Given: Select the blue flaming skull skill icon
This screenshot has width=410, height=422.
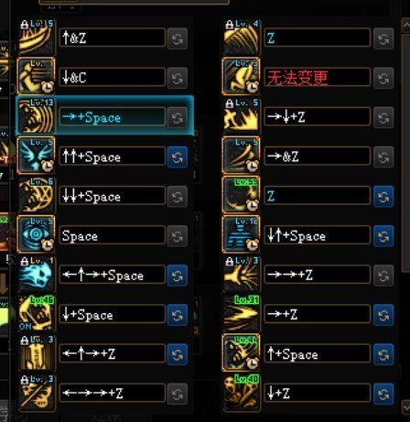Looking at the screenshot, I should point(36,274).
